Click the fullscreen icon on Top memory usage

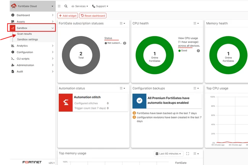pos(188,154)
